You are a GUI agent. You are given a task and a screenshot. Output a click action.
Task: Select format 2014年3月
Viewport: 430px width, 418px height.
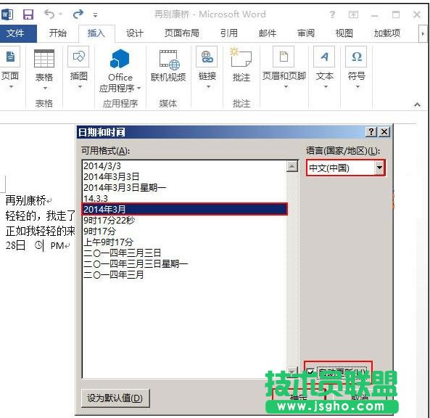pyautogui.click(x=185, y=209)
